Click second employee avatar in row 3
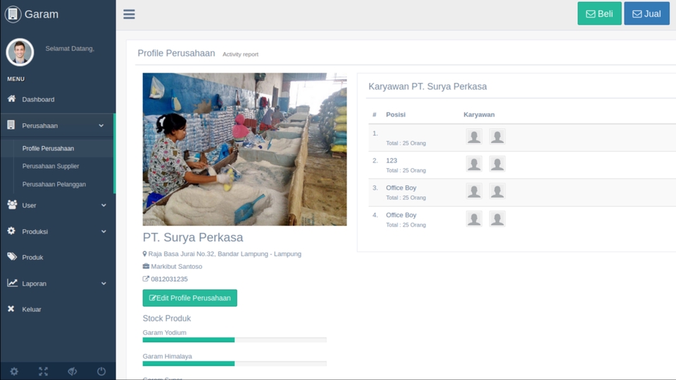 pos(497,191)
